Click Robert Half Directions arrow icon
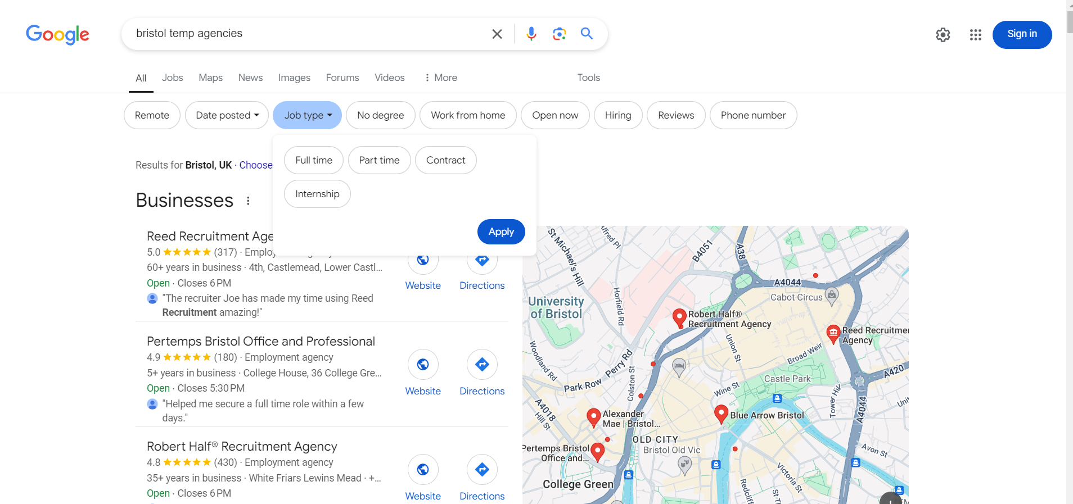 (x=482, y=470)
